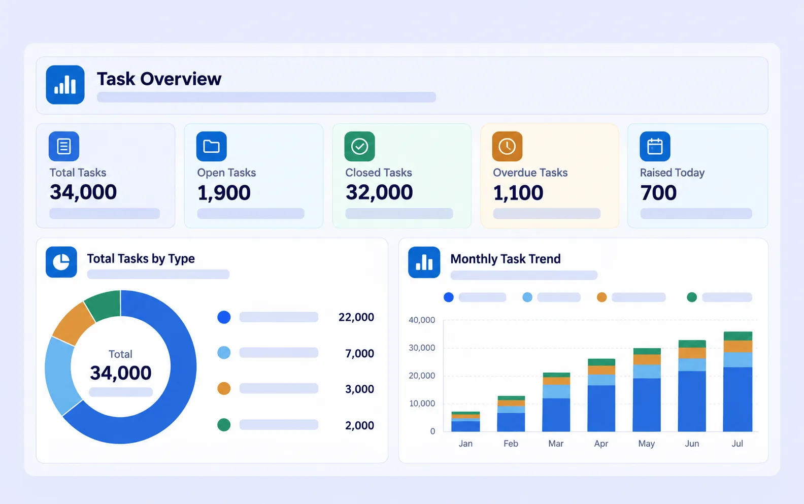Click the Open Tasks folder icon
Viewport: 804px width, 504px height.
[x=211, y=146]
